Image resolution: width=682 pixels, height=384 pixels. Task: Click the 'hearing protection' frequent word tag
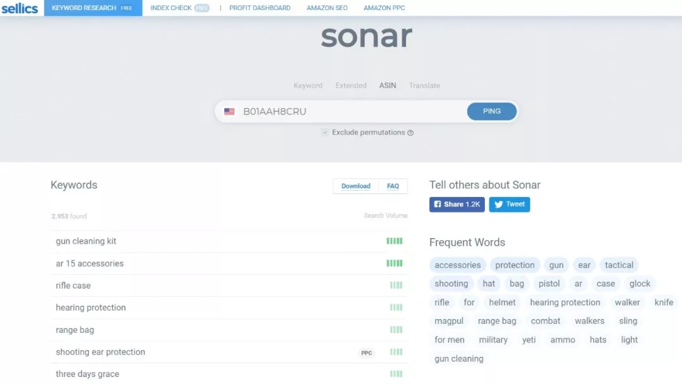point(565,303)
